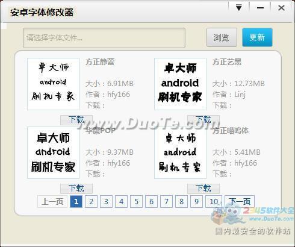295x247 pixels.
Task: Click the font file path input field
Action: (104, 38)
